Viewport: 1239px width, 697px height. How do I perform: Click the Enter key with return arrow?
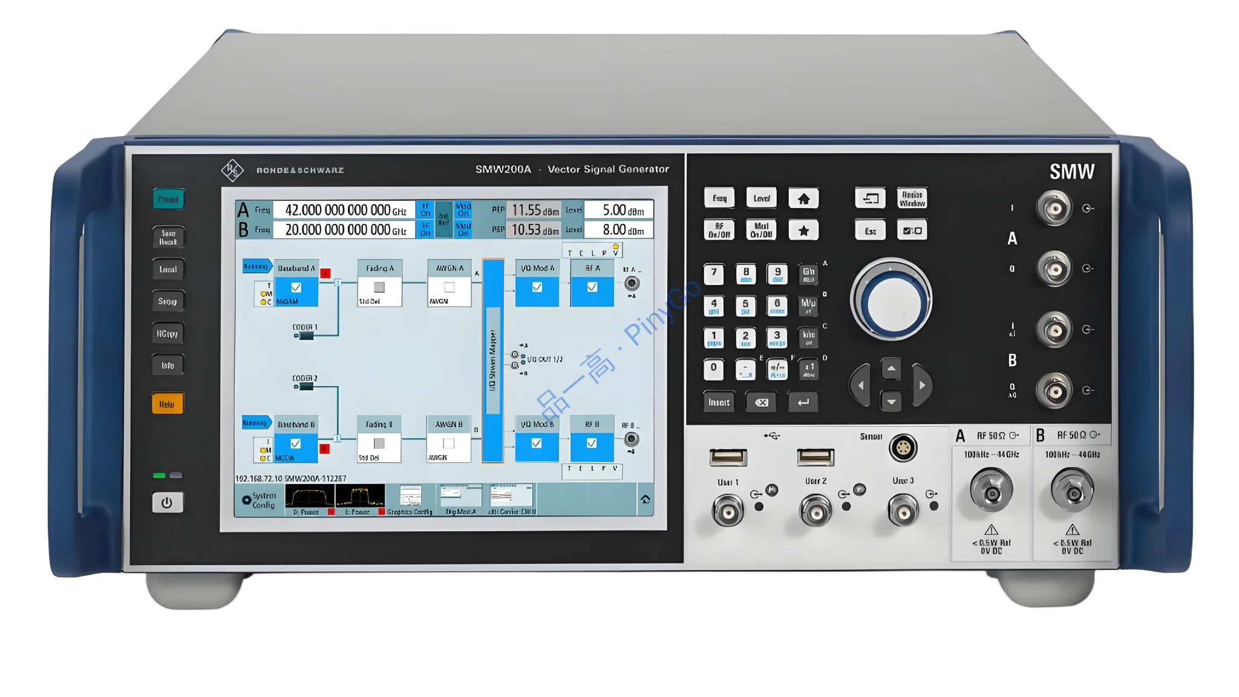coord(803,402)
